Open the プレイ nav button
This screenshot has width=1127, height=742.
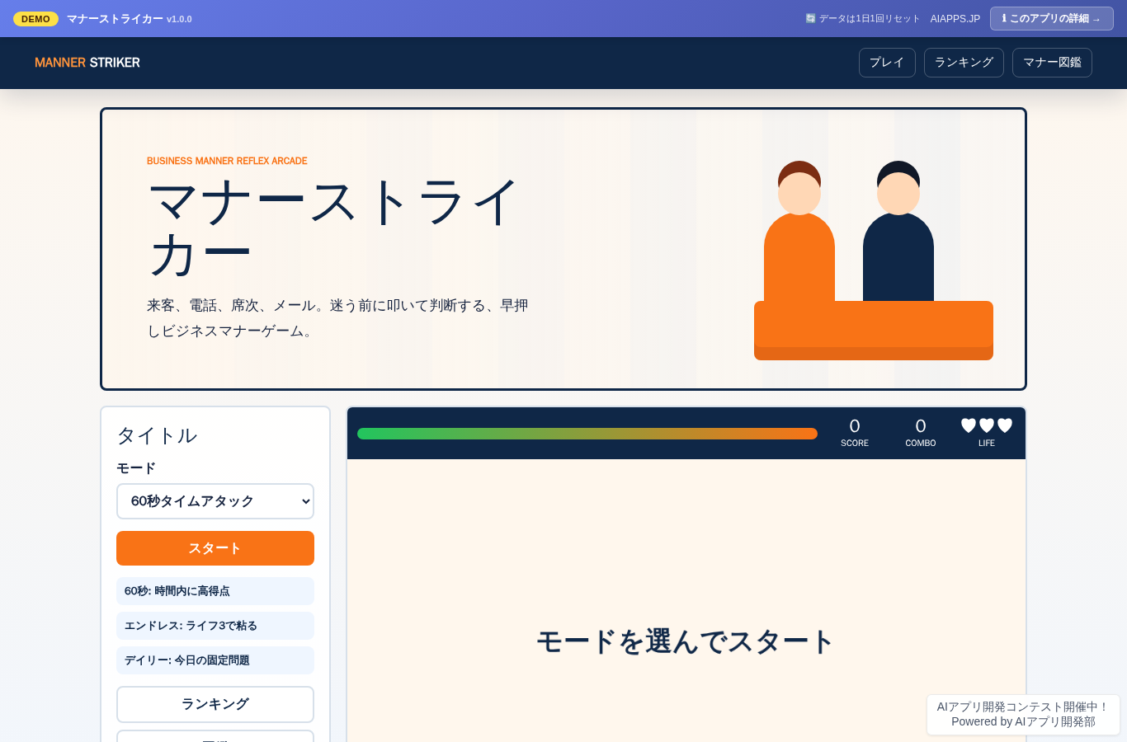pos(887,63)
